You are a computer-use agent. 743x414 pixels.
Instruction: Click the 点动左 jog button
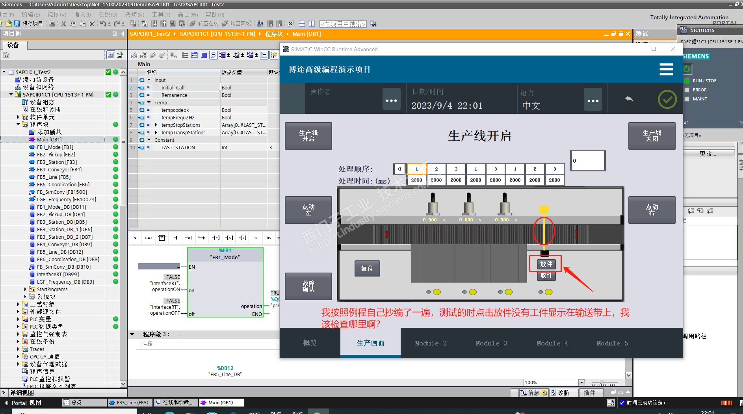(308, 210)
